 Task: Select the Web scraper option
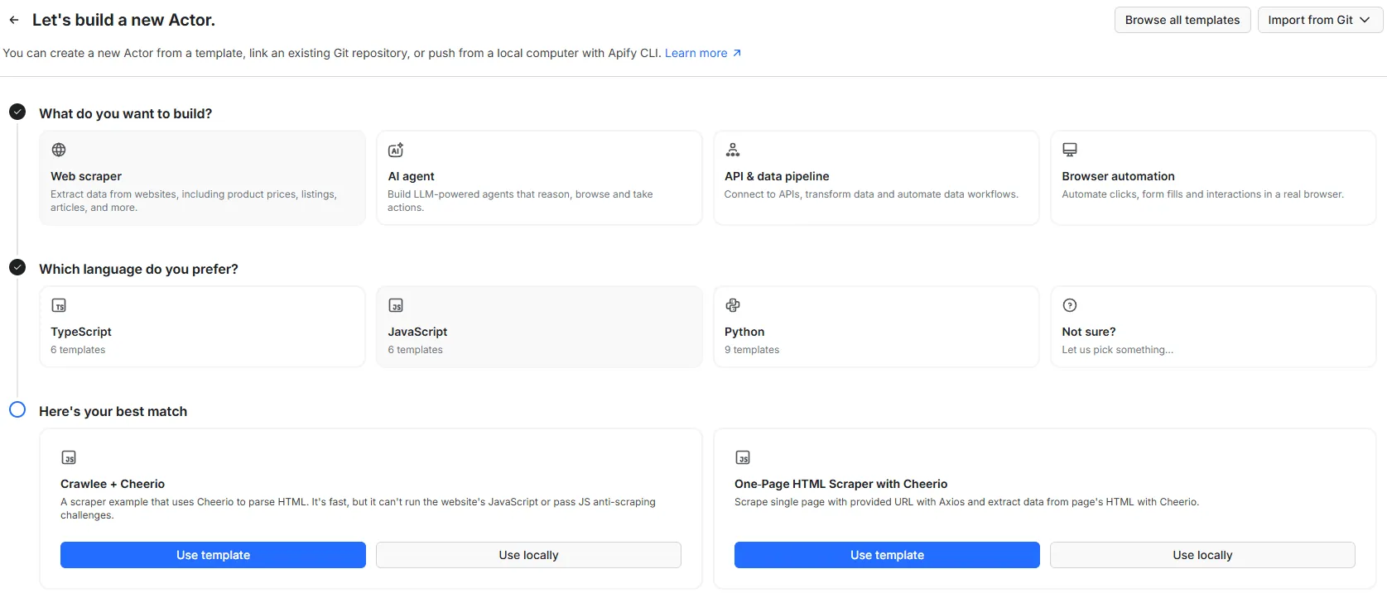click(202, 178)
